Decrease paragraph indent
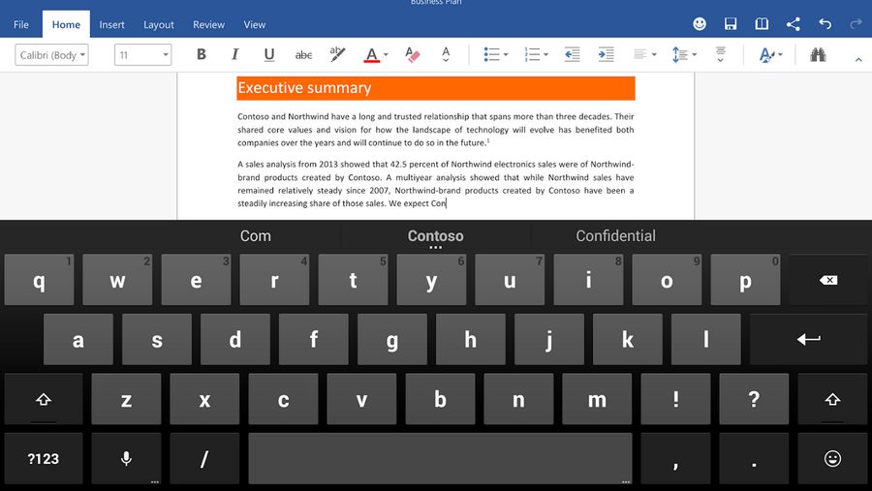Screen dimensions: 872x491 coord(573,54)
